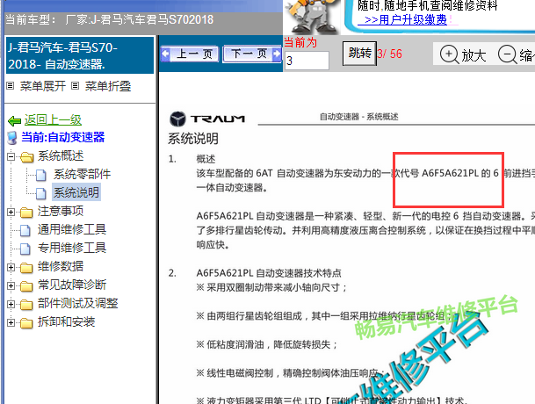
Task: Click 菜单折叠 to collapse menu
Action: [x=108, y=86]
